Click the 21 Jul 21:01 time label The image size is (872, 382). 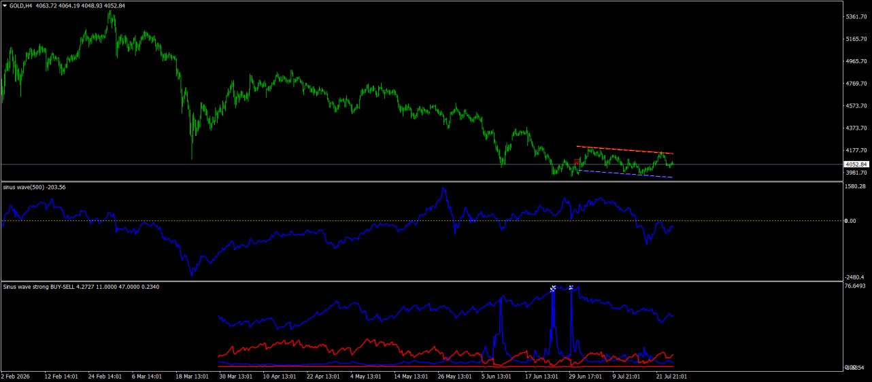670,375
